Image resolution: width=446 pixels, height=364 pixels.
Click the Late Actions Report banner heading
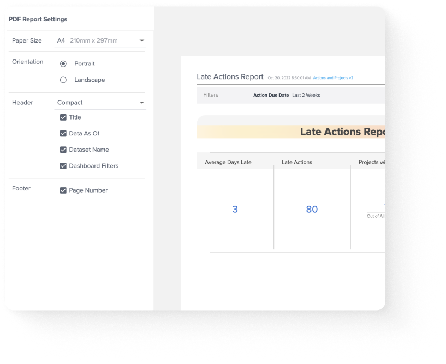[x=343, y=132]
